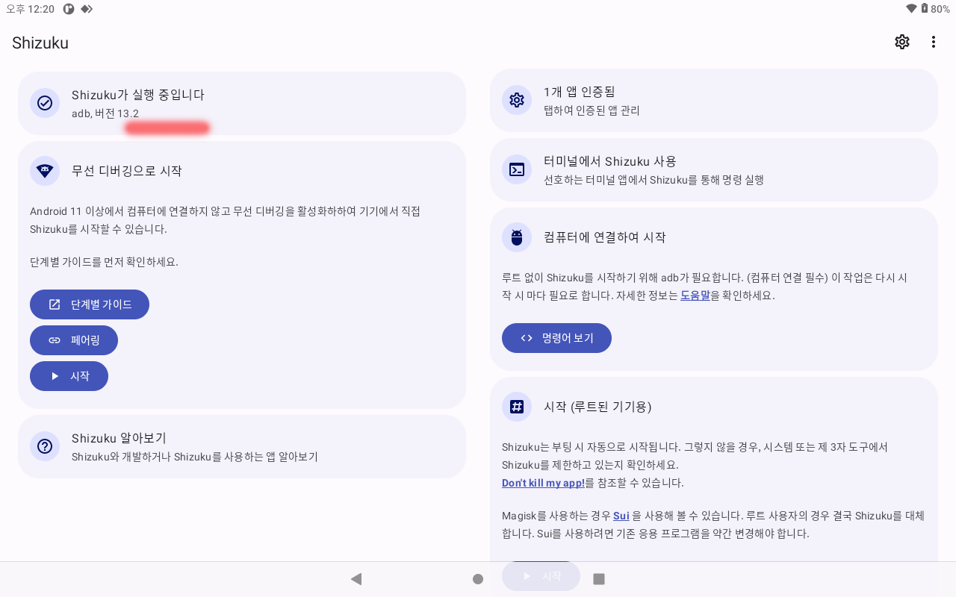Open the Sui link

621,516
